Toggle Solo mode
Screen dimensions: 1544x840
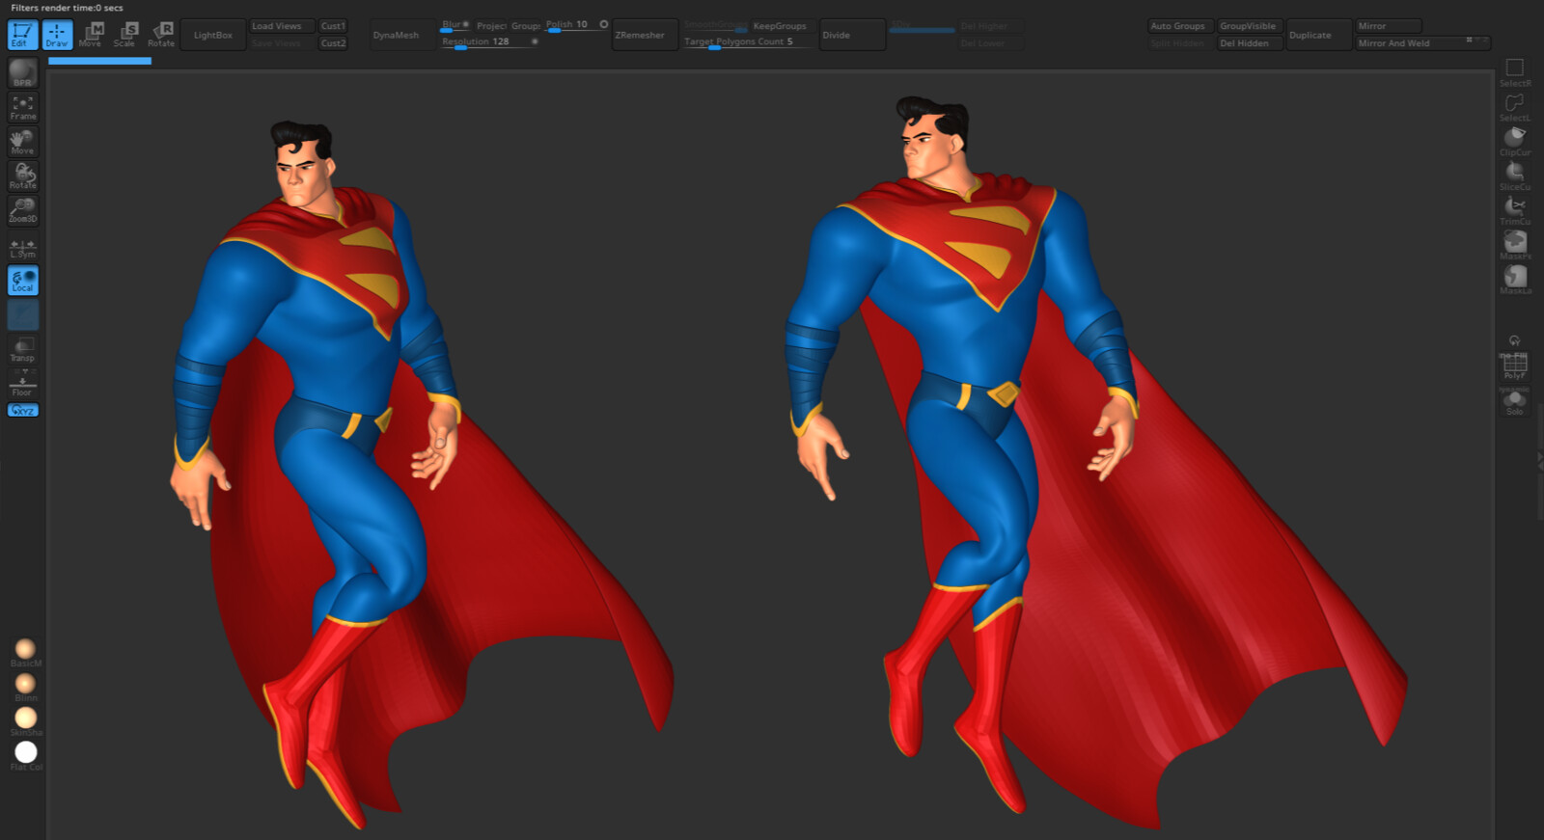(x=1515, y=402)
